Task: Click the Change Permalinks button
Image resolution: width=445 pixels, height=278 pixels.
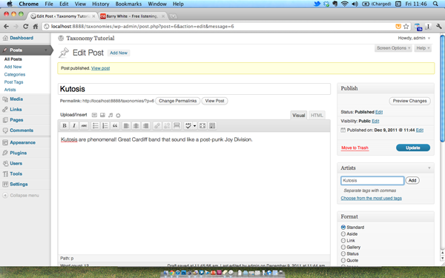Action: [178, 101]
